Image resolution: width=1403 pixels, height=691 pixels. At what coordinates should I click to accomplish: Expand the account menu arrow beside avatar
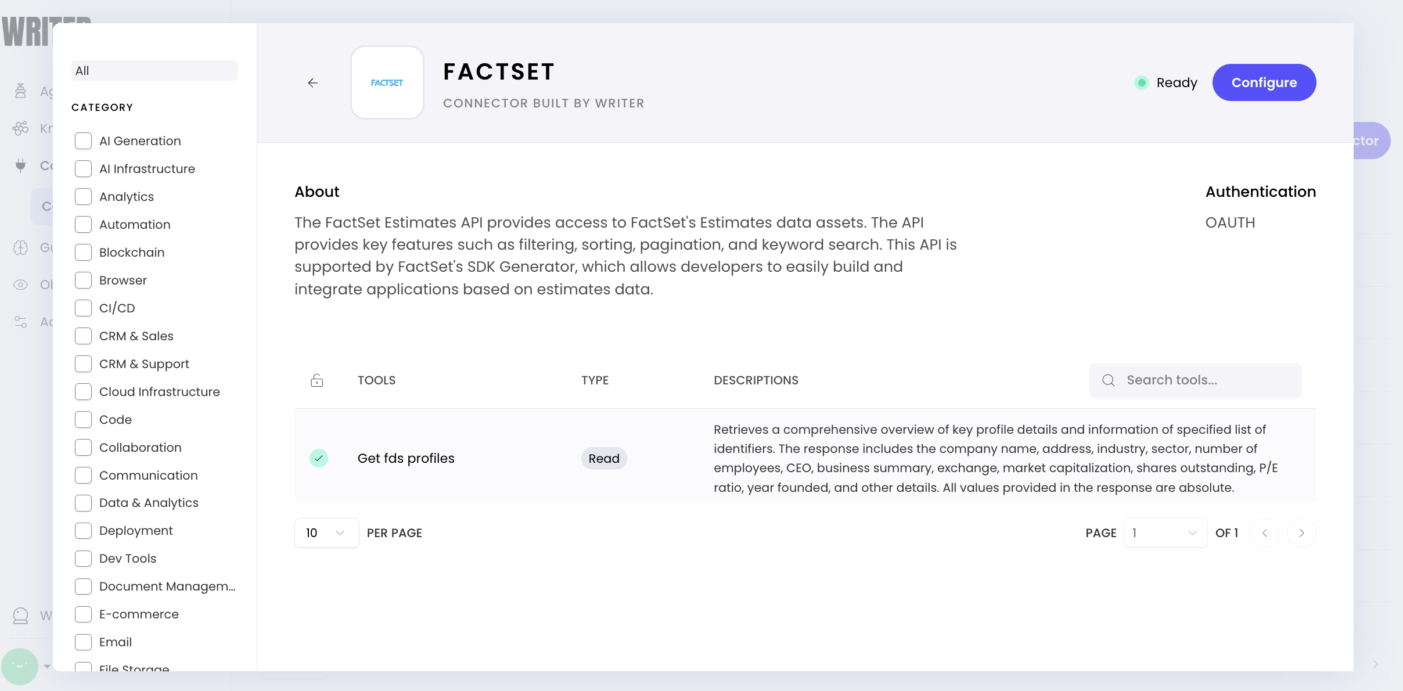pos(47,667)
